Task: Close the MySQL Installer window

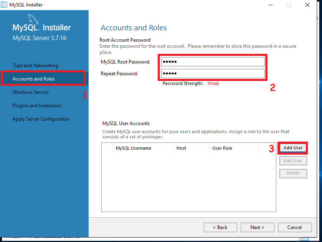Action: coord(307,5)
